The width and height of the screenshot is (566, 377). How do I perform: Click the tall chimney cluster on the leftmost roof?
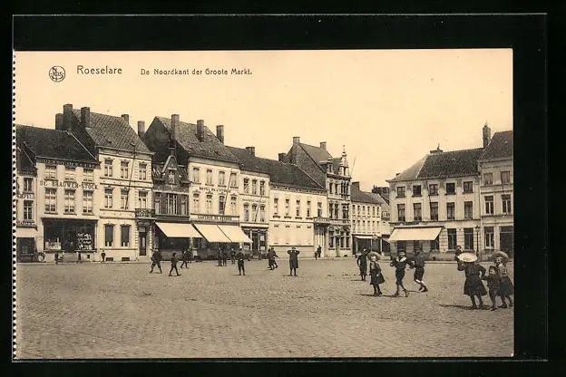pos(73,116)
